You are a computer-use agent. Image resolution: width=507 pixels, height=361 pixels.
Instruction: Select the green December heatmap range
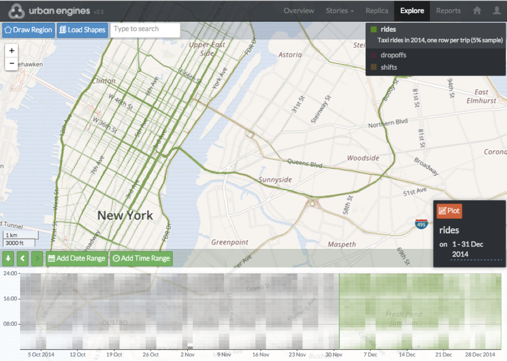[420, 311]
